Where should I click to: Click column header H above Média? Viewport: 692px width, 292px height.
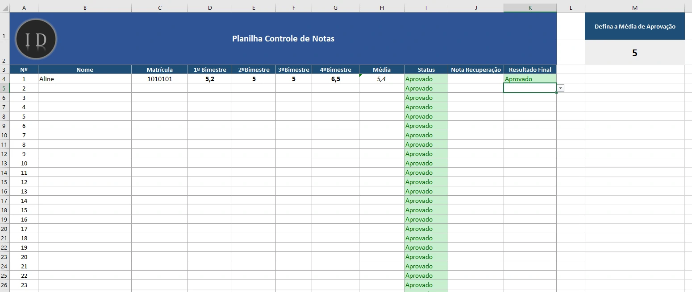pos(382,8)
